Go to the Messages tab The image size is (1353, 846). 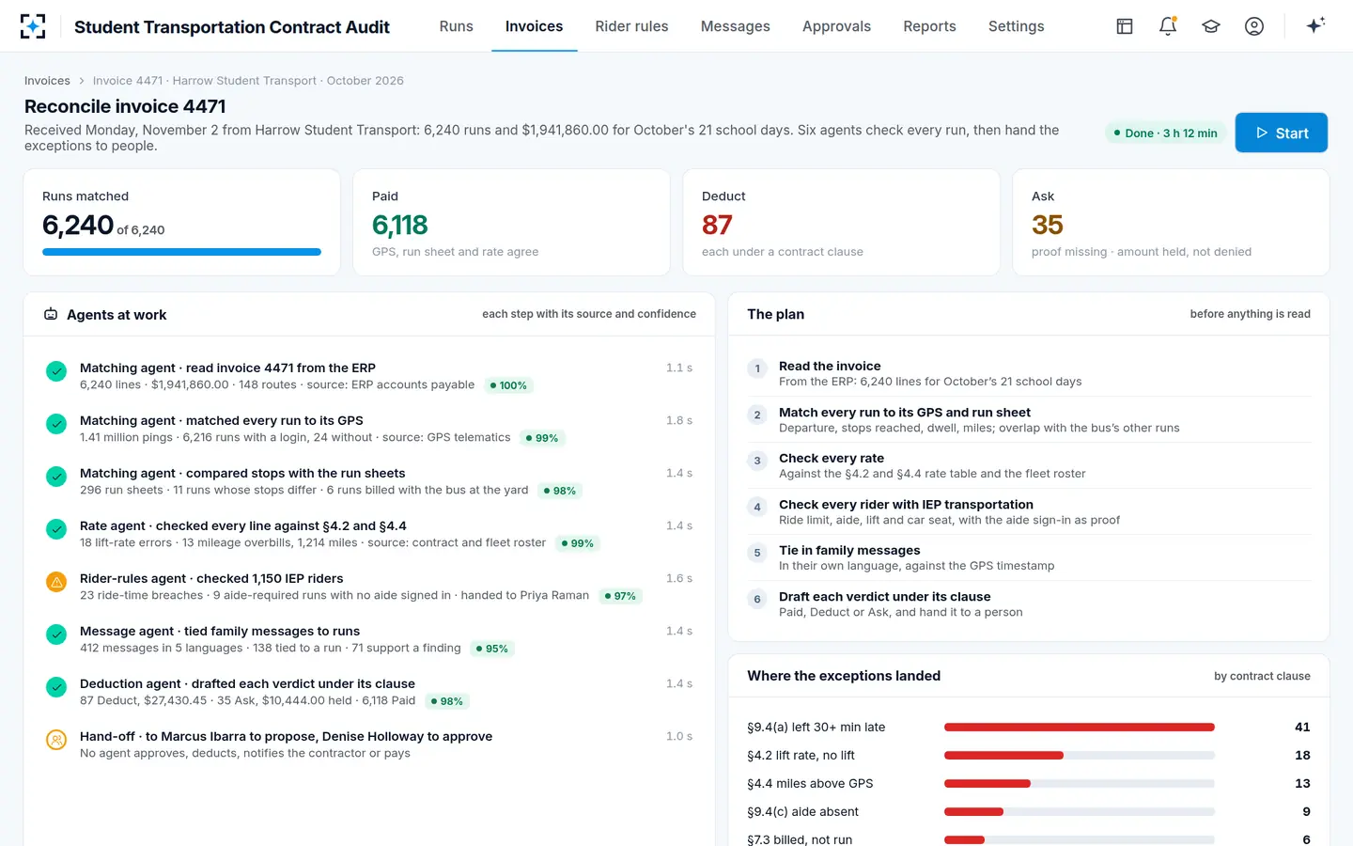click(735, 26)
